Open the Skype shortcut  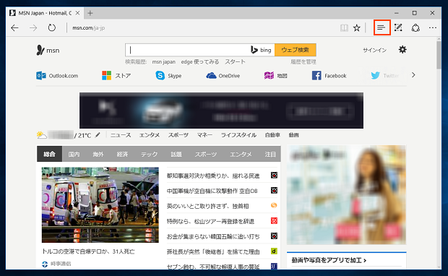click(168, 76)
